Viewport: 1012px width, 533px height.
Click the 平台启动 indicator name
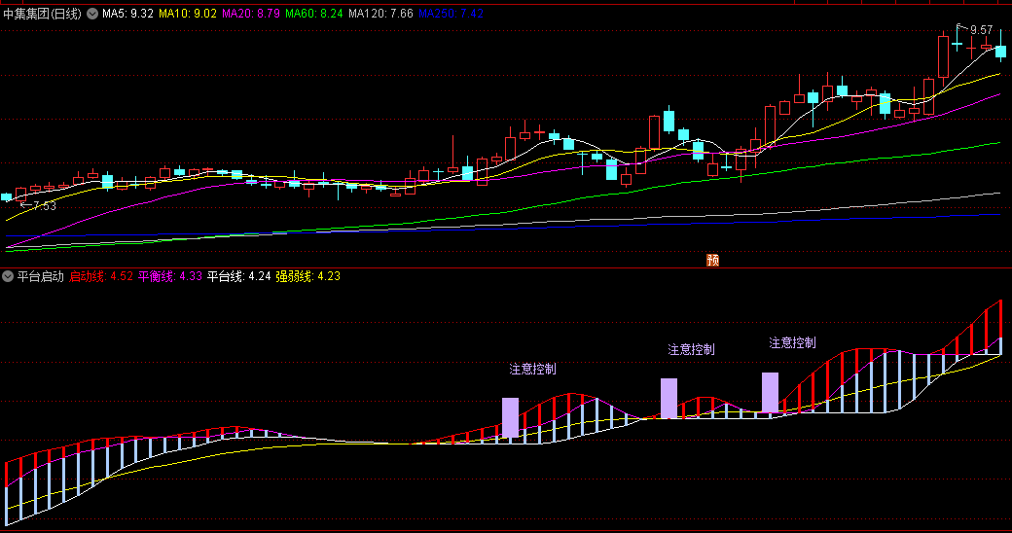pos(41,276)
